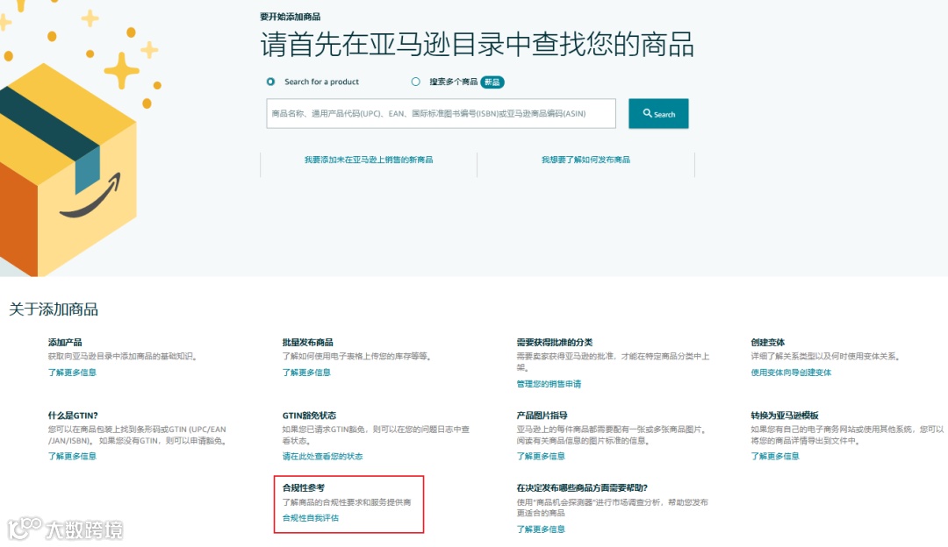Click the 批量发布商品 heading
The width and height of the screenshot is (948, 547).
[308, 343]
